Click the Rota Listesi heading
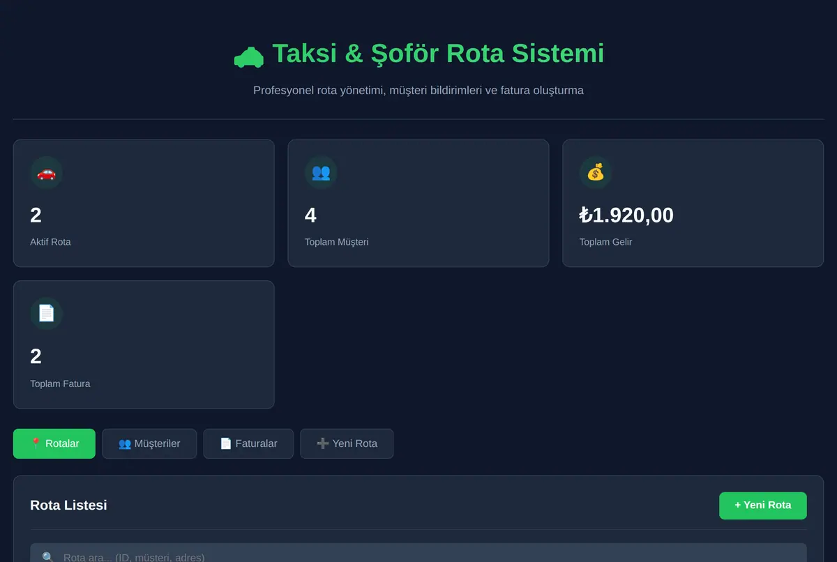837x562 pixels. [x=68, y=506]
